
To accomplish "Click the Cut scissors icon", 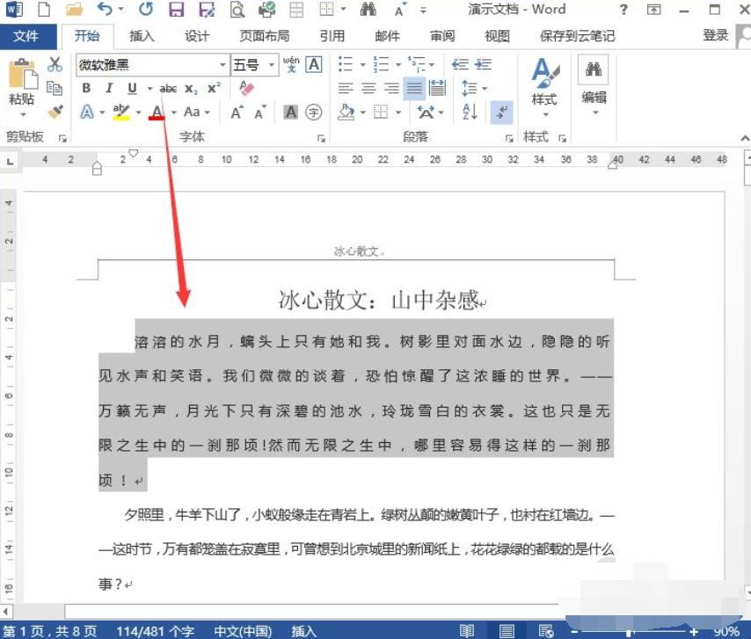I will pyautogui.click(x=55, y=64).
